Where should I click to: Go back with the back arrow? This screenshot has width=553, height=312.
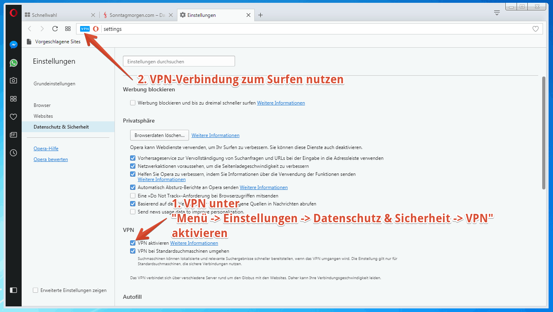(29, 29)
